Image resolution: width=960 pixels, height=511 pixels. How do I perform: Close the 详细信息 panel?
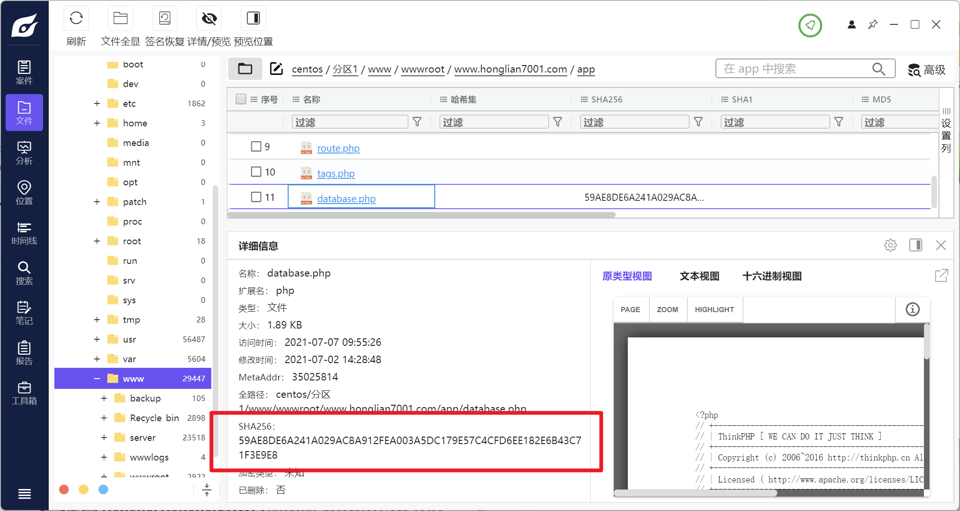click(941, 245)
